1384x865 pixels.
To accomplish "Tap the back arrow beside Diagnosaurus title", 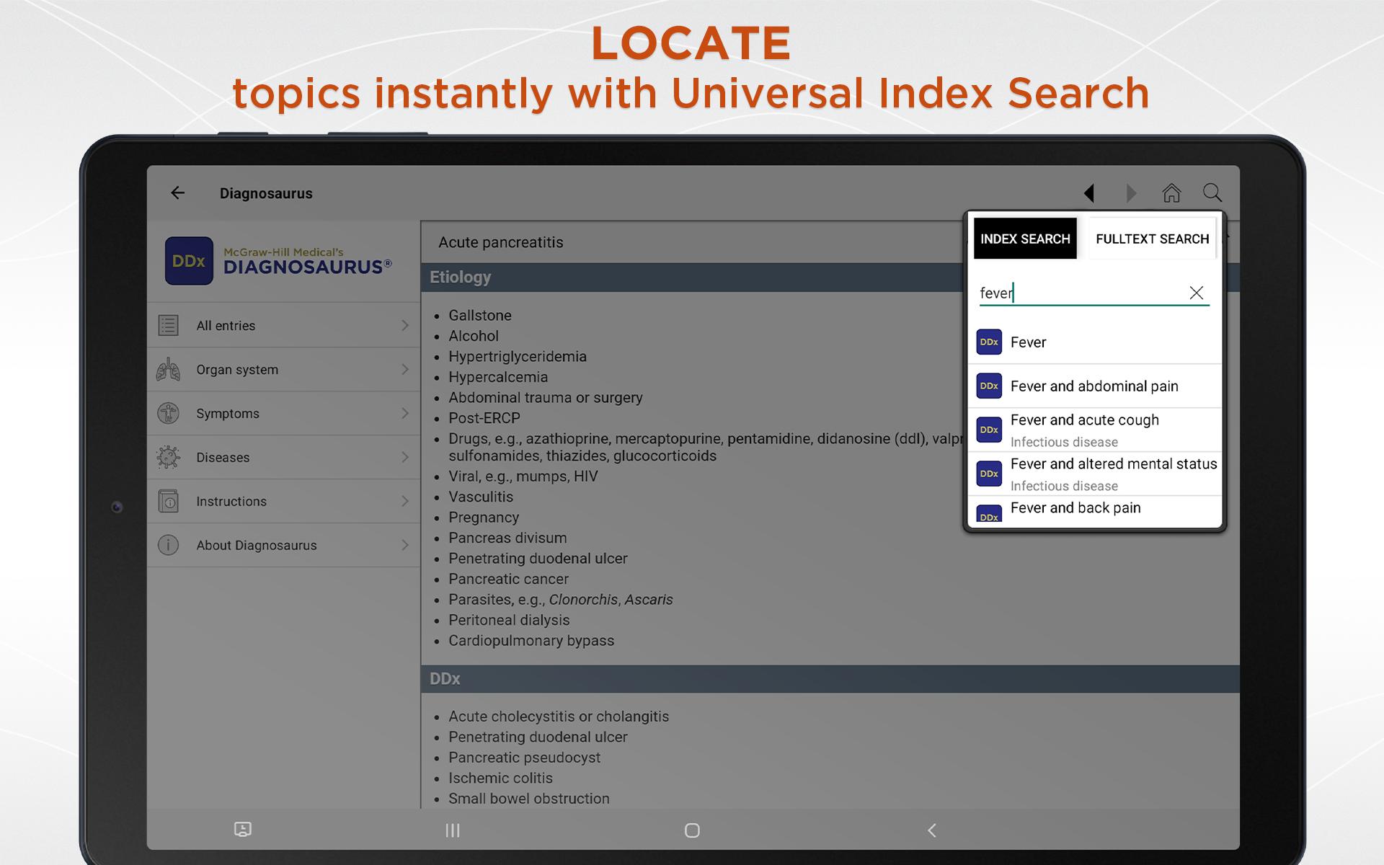I will point(177,192).
